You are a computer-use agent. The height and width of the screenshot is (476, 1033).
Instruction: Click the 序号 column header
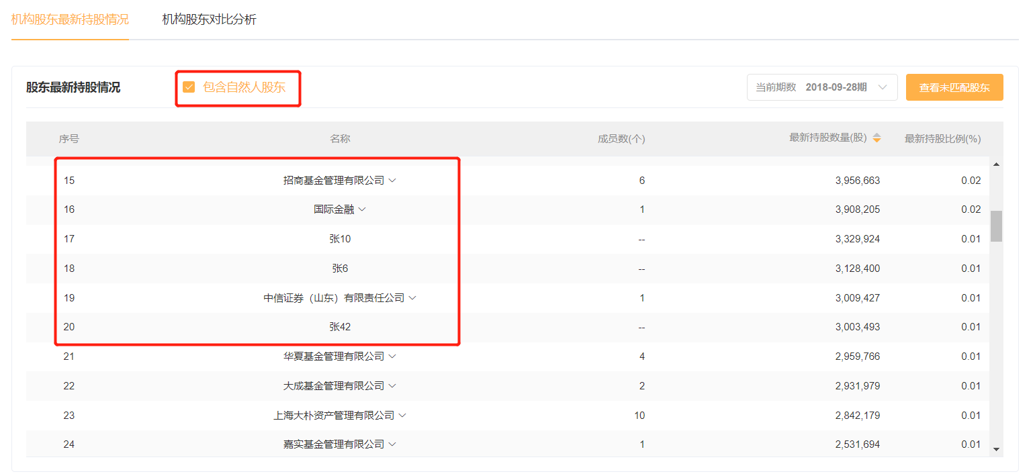tap(69, 139)
